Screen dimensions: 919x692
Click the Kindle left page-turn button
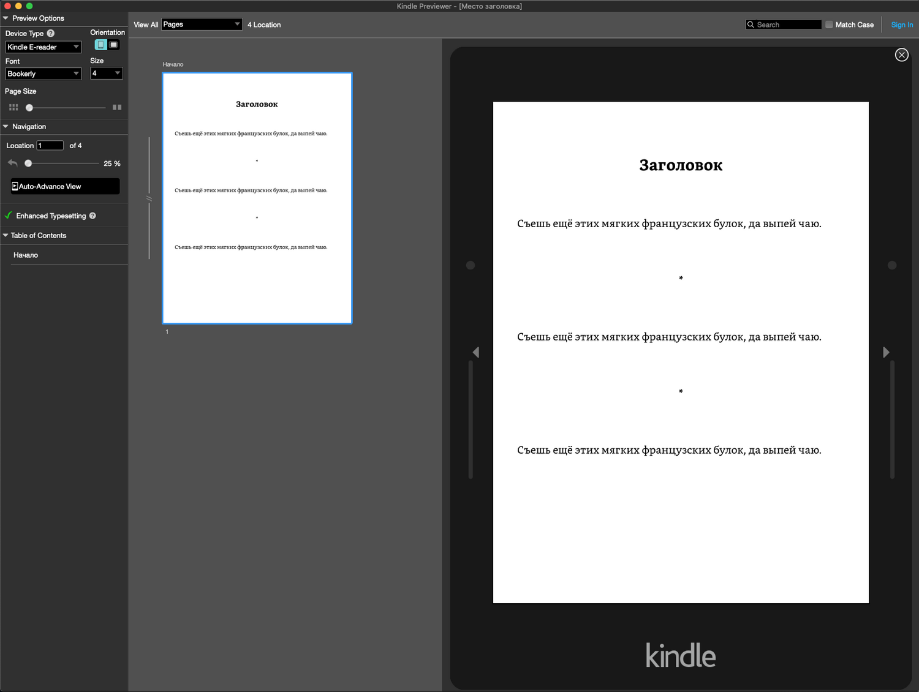(x=471, y=265)
